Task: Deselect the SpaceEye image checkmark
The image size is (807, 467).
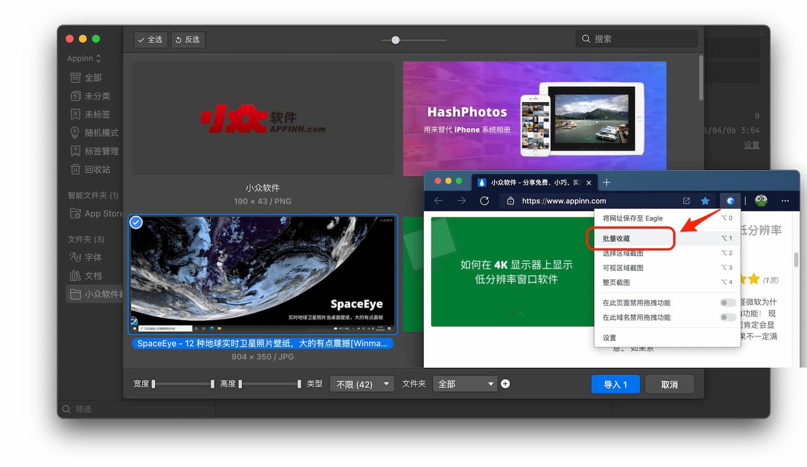Action: (135, 222)
